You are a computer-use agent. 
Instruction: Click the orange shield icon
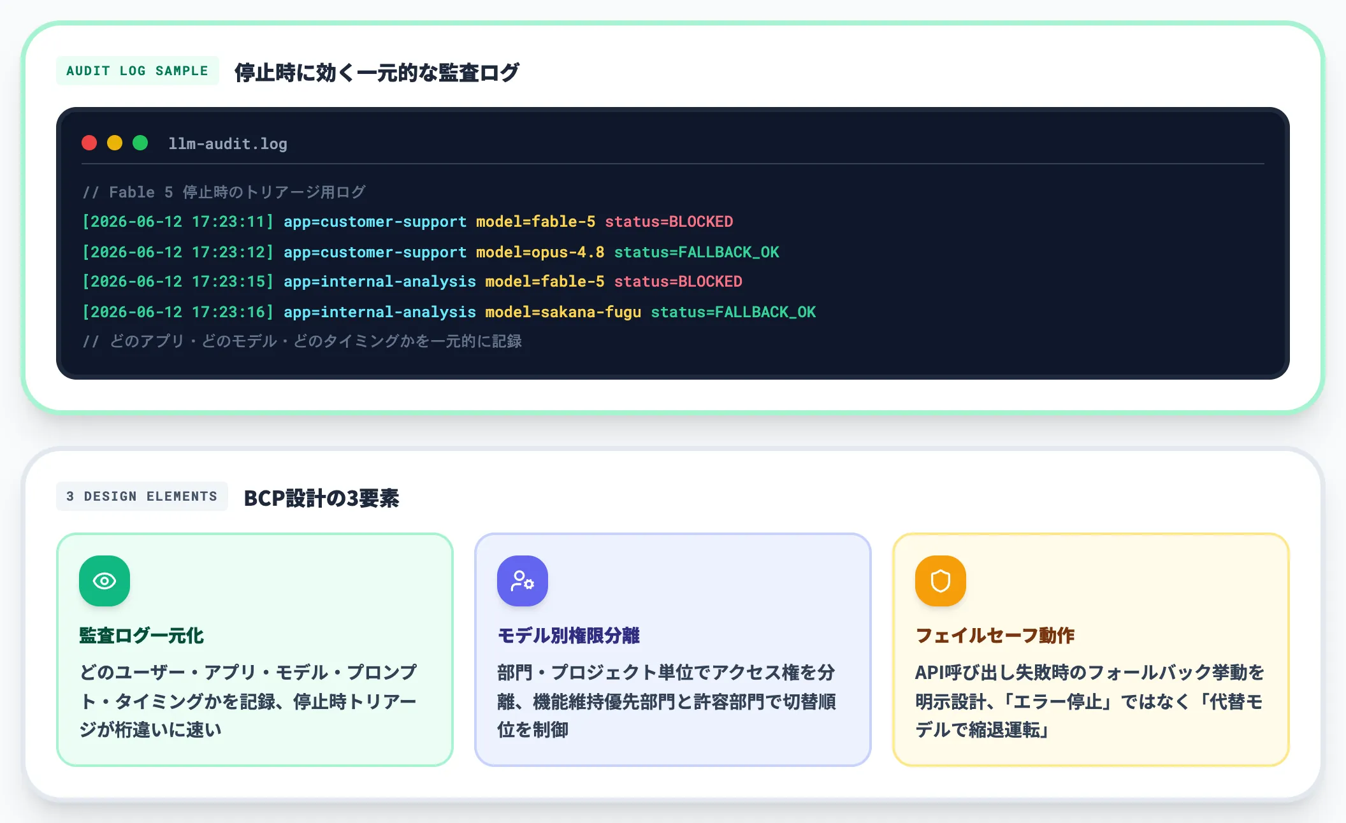pos(941,581)
